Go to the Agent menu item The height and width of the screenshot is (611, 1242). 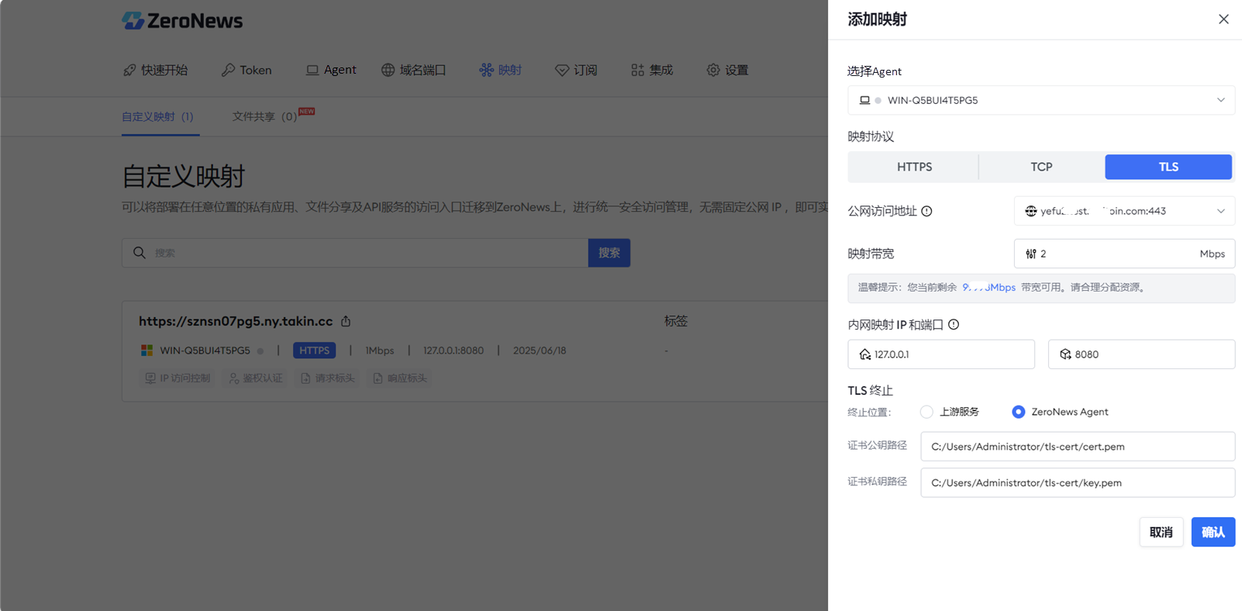click(x=331, y=70)
